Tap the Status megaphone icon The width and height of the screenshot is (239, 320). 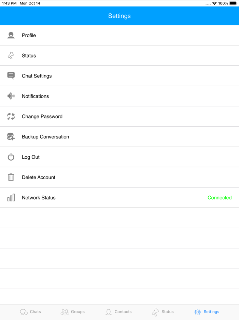(11, 56)
